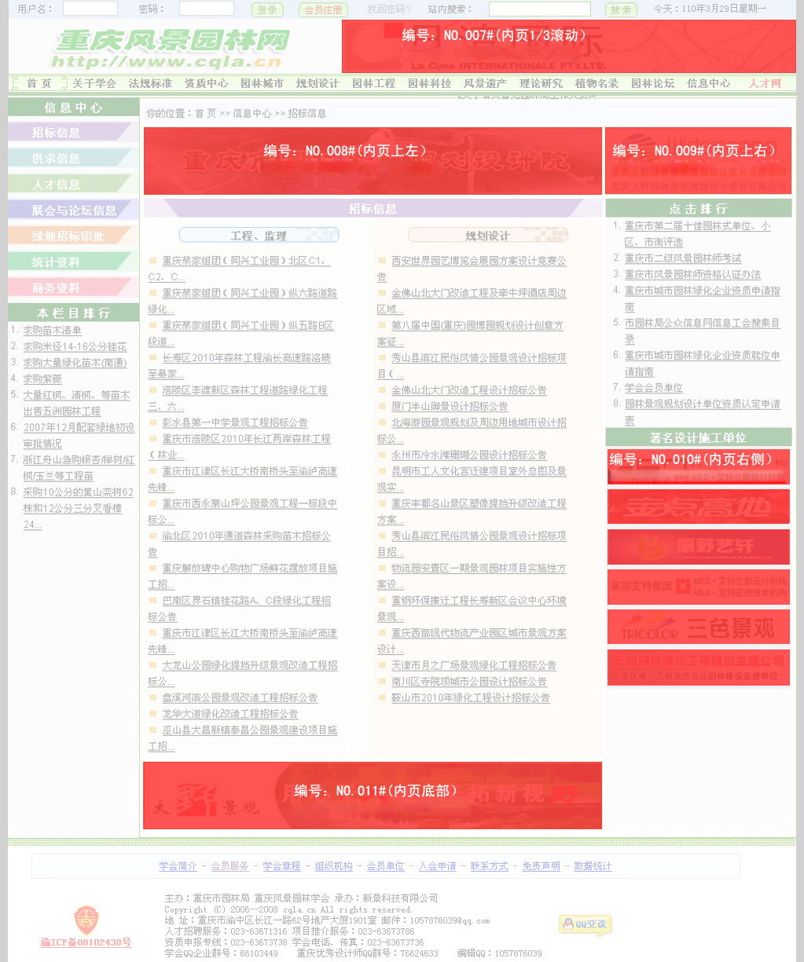This screenshot has height=962, width=804.
Task: Open 彭水县第一中学景观工程招标公告 link
Action: (235, 422)
